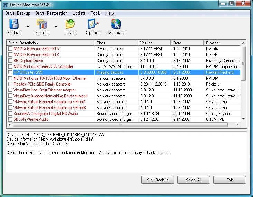This screenshot has height=197, width=253.
Task: Launch LiveUpdate globe icon
Action: point(115,25)
